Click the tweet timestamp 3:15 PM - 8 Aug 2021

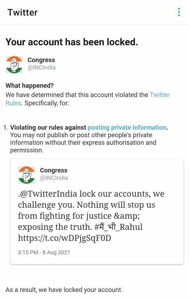pos(44,252)
